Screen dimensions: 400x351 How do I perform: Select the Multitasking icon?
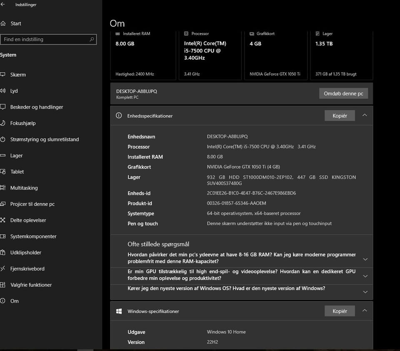[3, 188]
